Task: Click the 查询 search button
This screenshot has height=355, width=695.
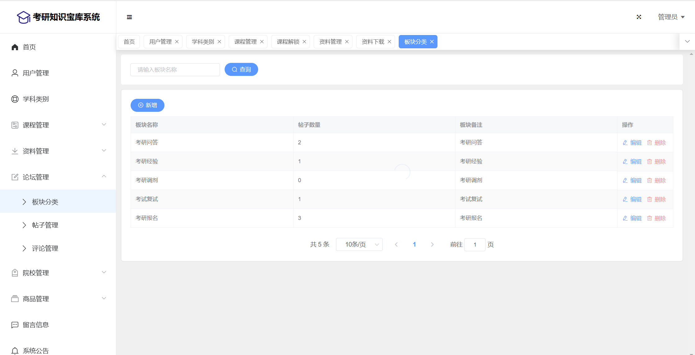Action: click(x=241, y=69)
